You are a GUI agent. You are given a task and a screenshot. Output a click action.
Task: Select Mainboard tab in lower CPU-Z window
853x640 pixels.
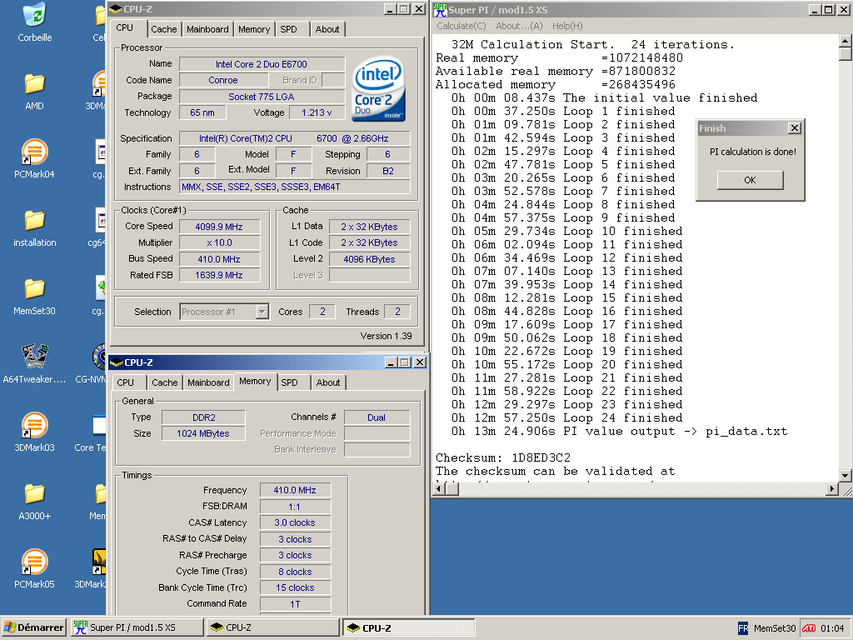tap(208, 382)
